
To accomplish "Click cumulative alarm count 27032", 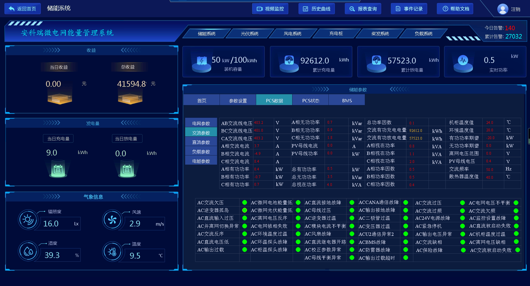I will (513, 36).
